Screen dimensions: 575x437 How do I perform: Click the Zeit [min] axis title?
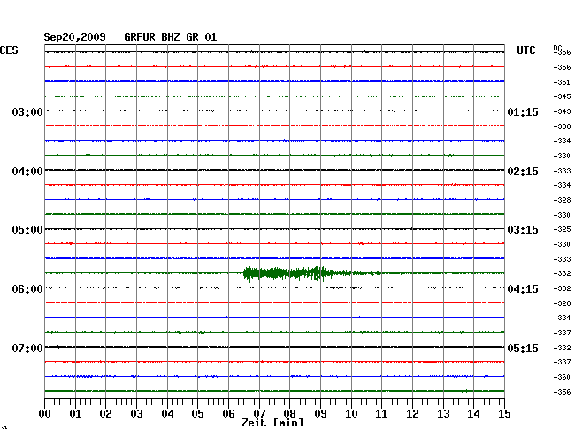[272, 423]
